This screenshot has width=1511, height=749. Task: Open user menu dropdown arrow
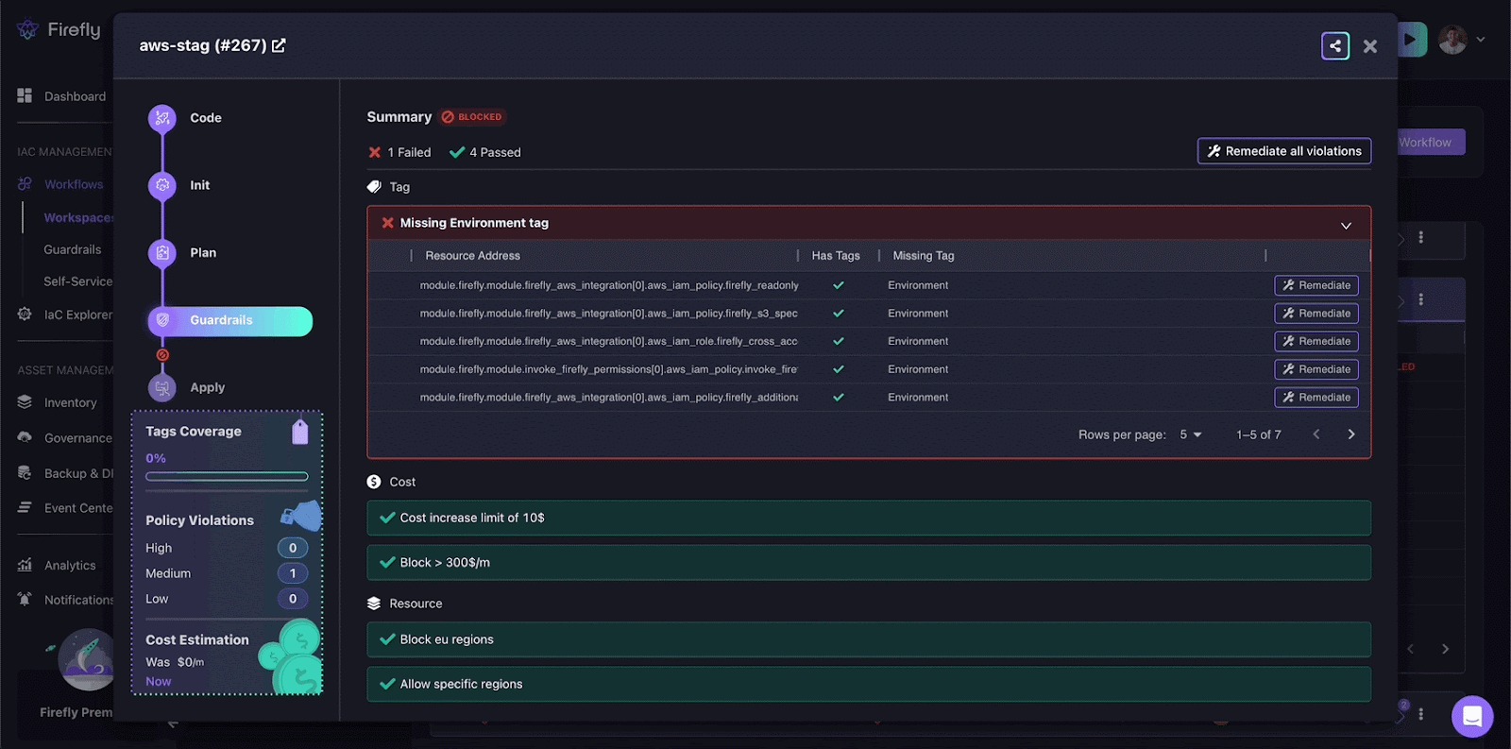[x=1481, y=40]
